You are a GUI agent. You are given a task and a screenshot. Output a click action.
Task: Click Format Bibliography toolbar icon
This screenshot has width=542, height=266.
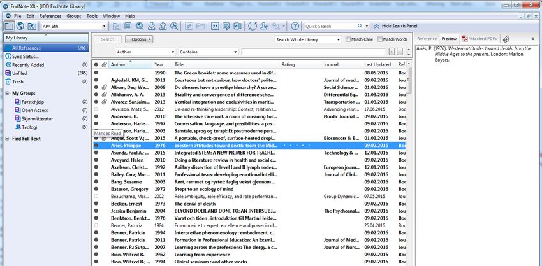tap(226, 26)
